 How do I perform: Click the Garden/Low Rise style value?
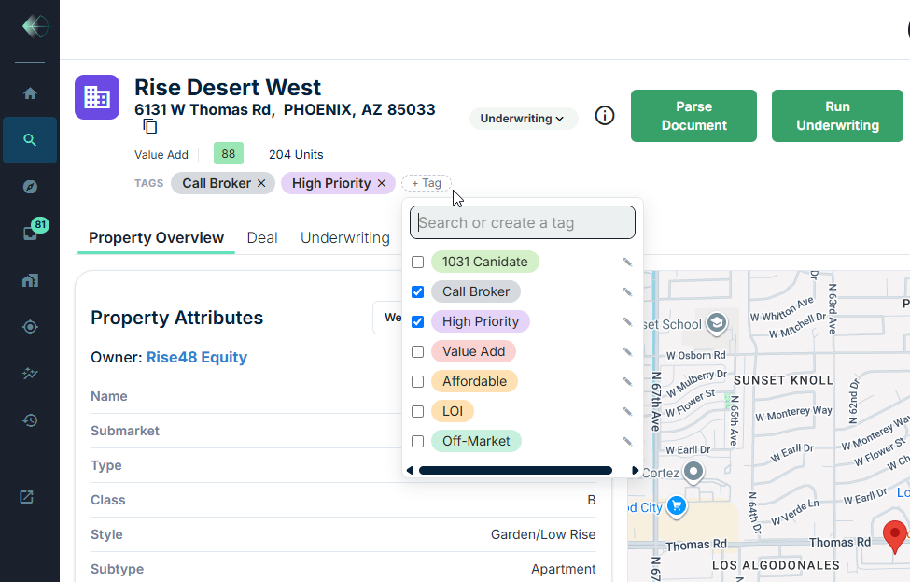point(543,534)
